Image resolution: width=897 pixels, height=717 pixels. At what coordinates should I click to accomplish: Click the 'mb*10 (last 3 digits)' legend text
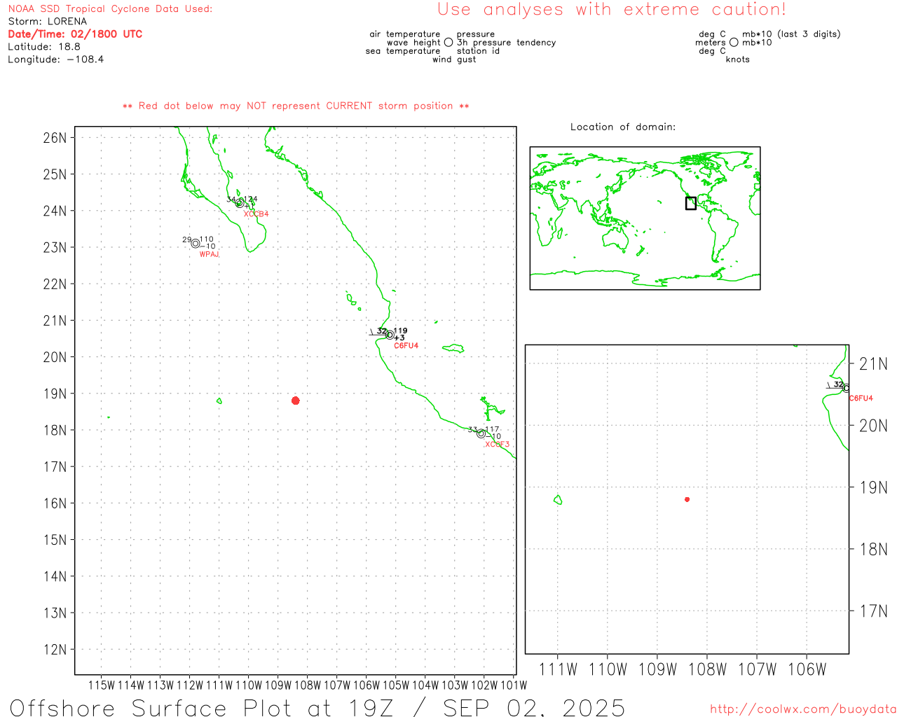(x=791, y=34)
